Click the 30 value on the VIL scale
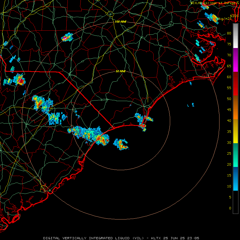 [229, 142]
